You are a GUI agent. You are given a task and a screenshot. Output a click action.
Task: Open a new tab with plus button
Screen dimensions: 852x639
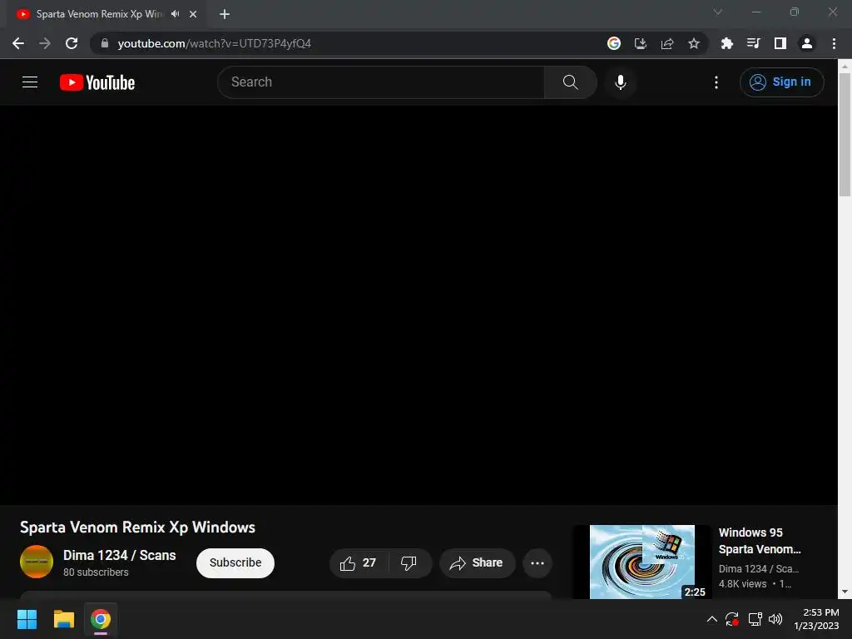(225, 14)
